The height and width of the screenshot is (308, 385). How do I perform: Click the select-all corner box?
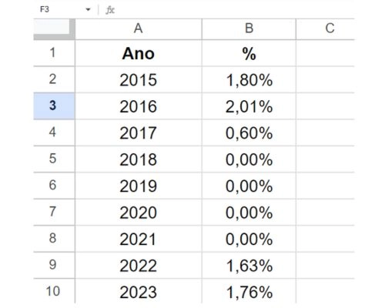coord(55,29)
